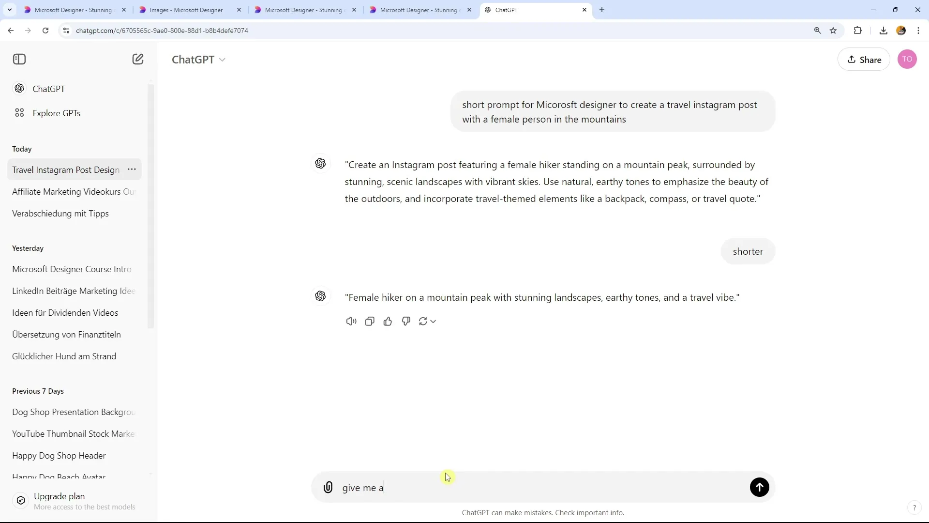Give thumbs down to the response
The height and width of the screenshot is (523, 929).
[406, 321]
